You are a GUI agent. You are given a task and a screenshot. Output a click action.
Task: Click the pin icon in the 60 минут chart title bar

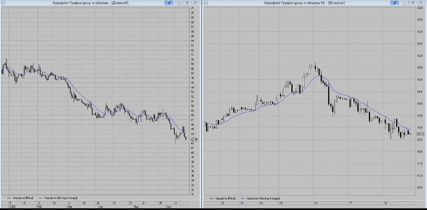point(394,3)
